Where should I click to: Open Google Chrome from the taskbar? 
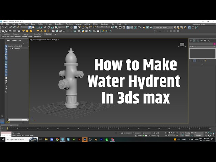57,139
